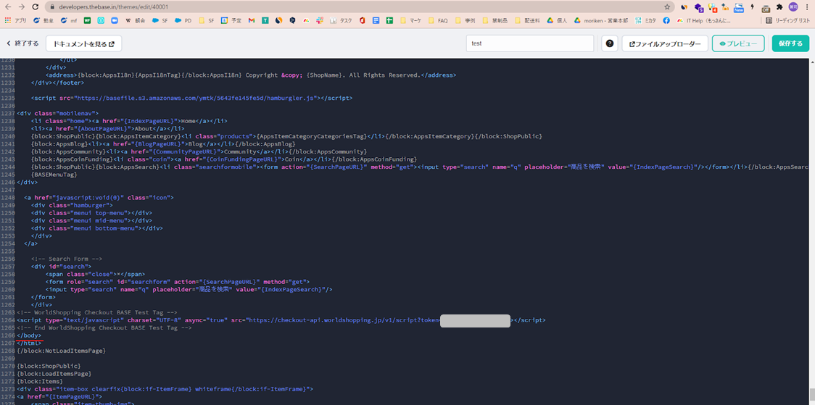
Task: Open the Google Docs bookmark icon
Action: coord(376,21)
